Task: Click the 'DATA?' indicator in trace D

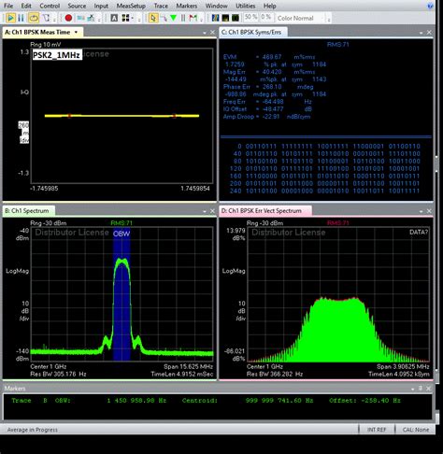Action: coord(419,233)
